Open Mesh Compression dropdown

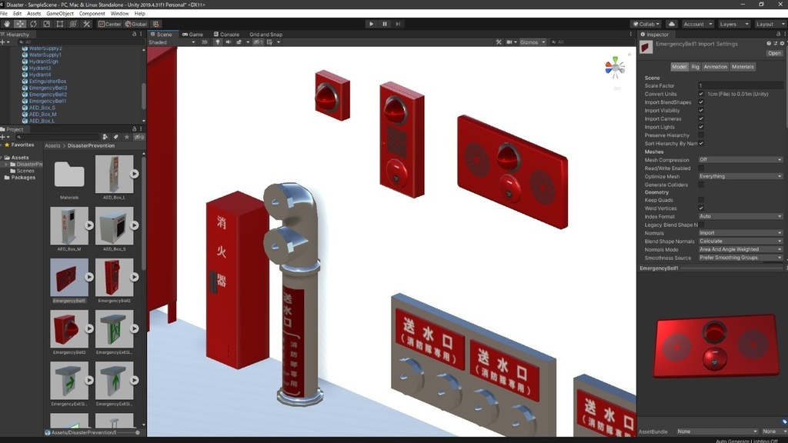click(x=740, y=160)
